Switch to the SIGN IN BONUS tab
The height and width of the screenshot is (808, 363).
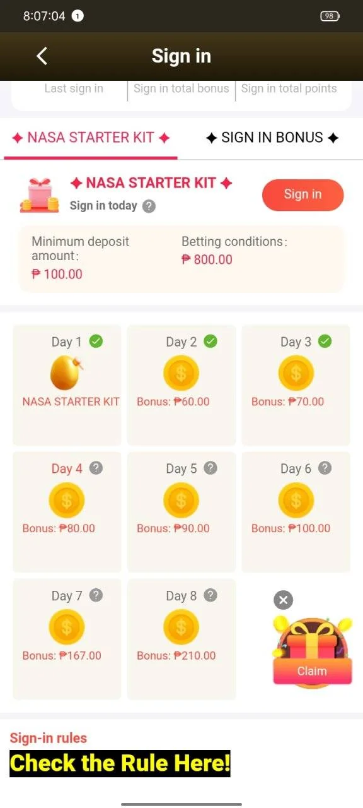[272, 138]
